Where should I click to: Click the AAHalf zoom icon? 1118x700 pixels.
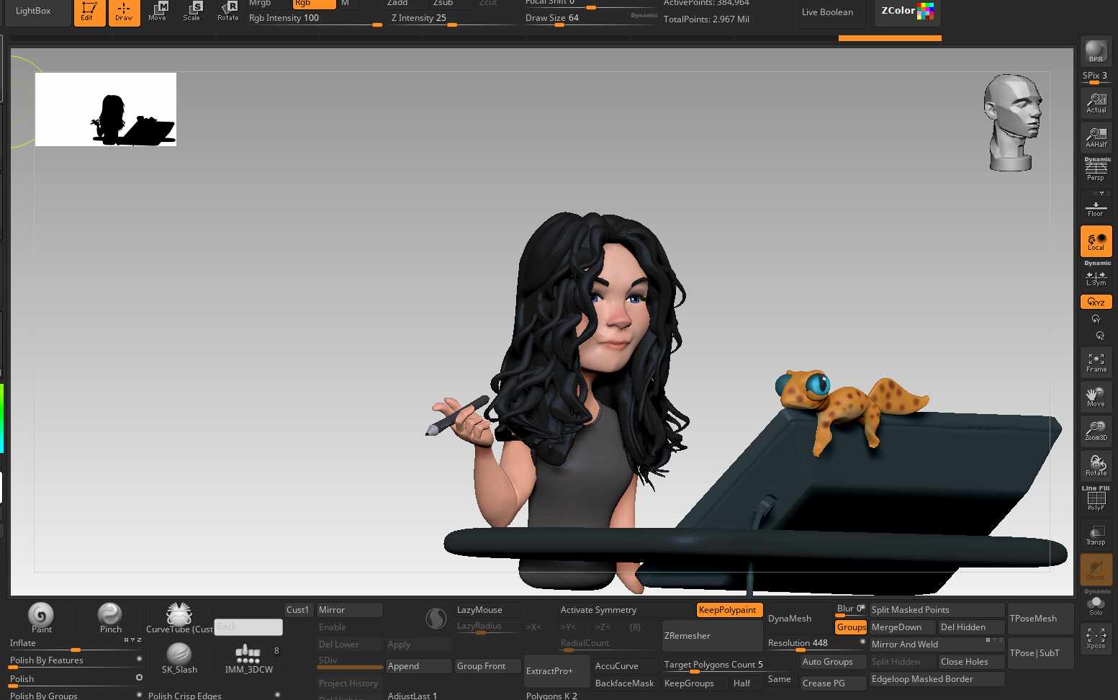[x=1096, y=138]
